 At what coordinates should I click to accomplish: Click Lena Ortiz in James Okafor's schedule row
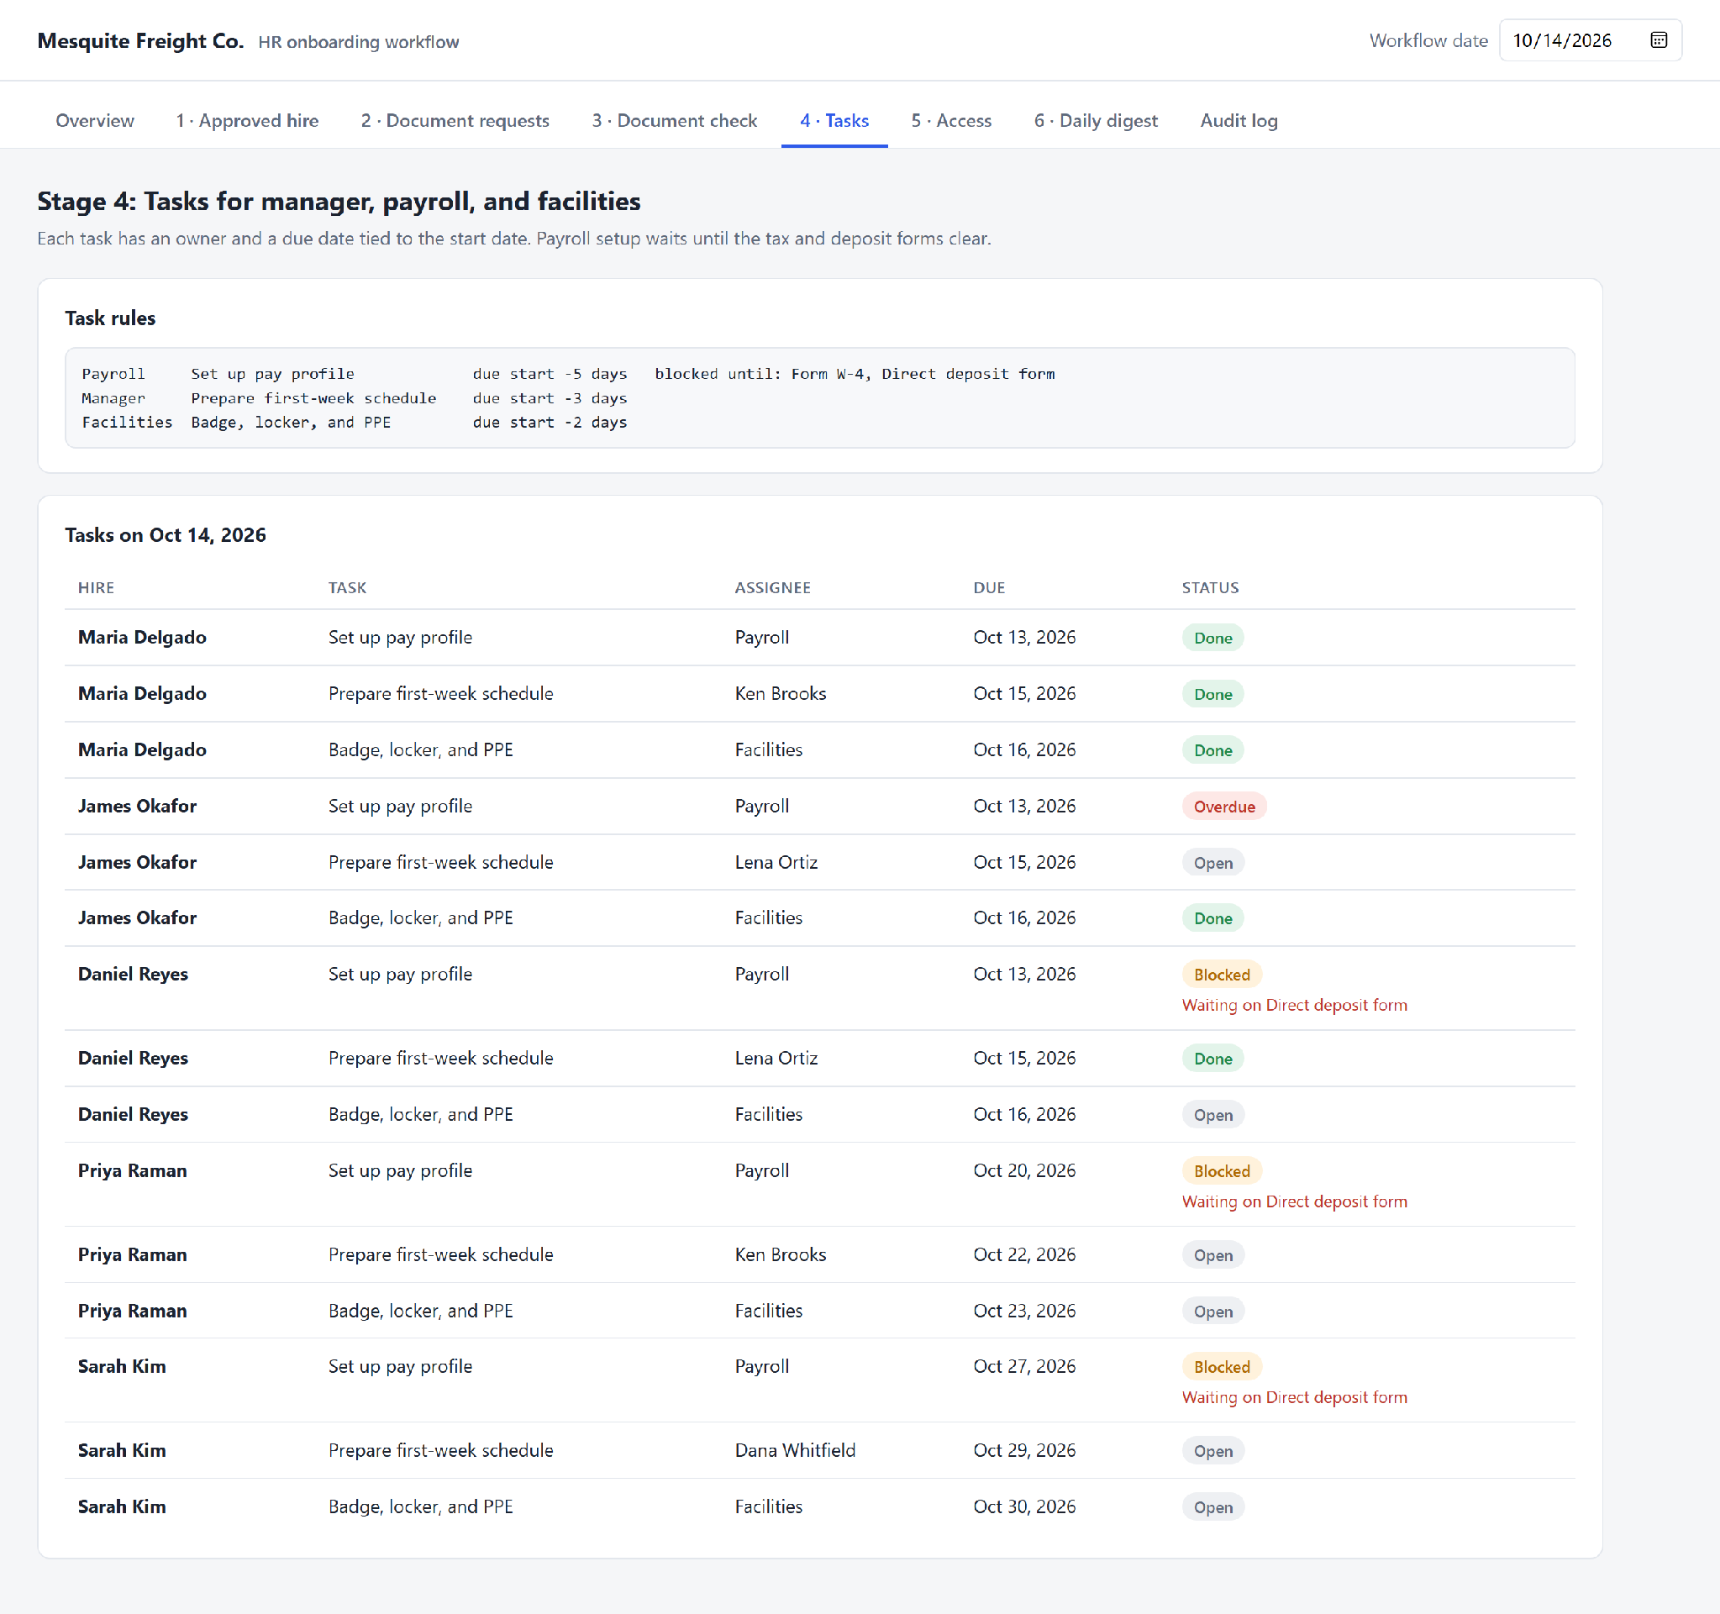tap(776, 861)
